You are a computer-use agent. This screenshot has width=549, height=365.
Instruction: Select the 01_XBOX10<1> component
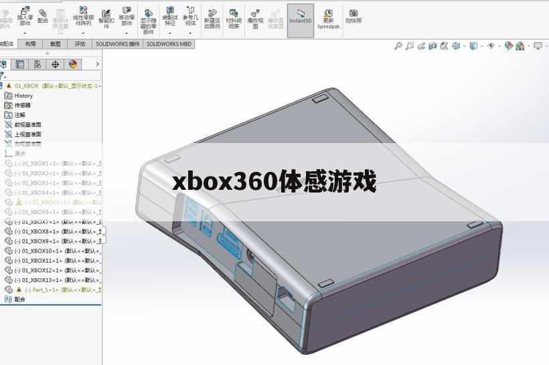point(53,251)
